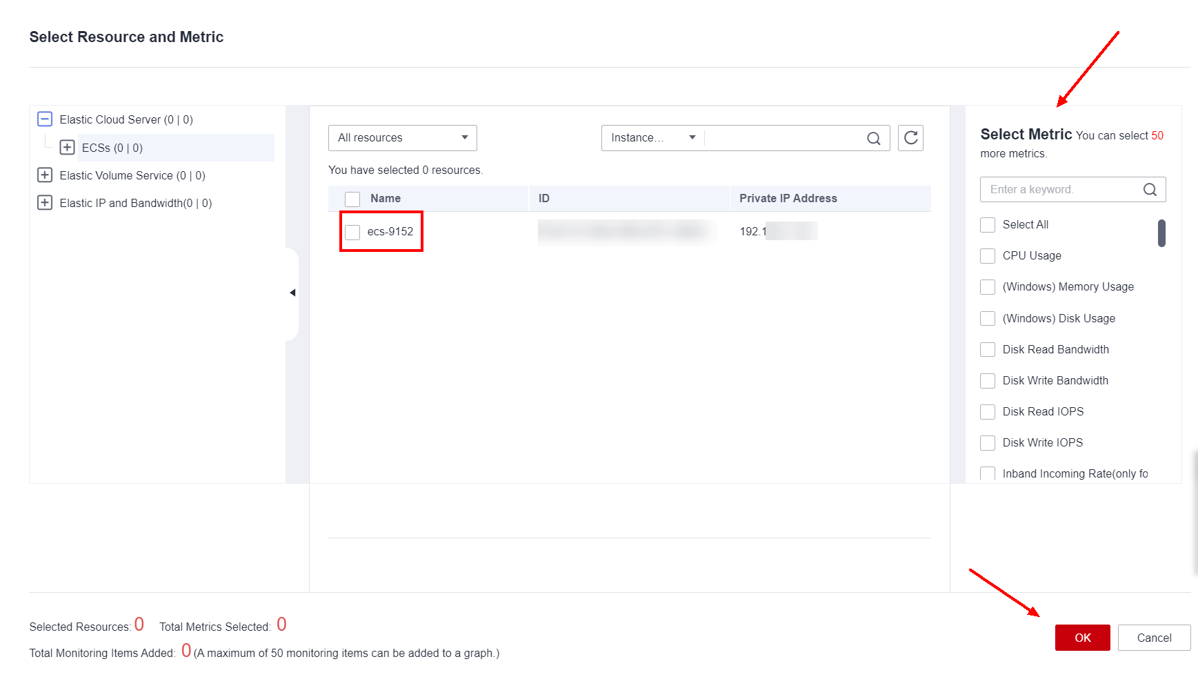Collapse the Elastic Cloud Server tree node
Screen dimensions: 1198x677
click(x=45, y=119)
